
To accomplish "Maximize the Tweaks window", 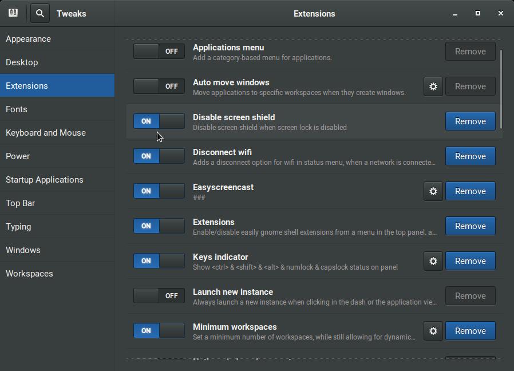I will (478, 13).
